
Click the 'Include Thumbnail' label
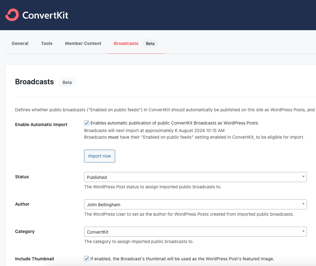35,259
